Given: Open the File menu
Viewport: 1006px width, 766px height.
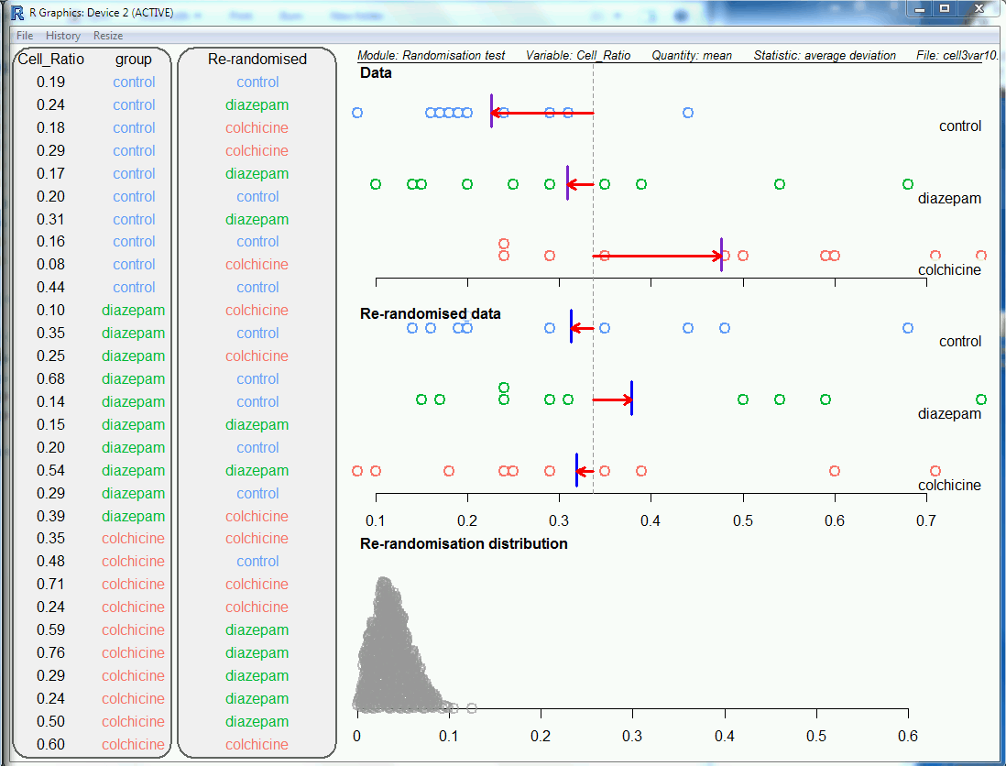Looking at the screenshot, I should coord(24,36).
